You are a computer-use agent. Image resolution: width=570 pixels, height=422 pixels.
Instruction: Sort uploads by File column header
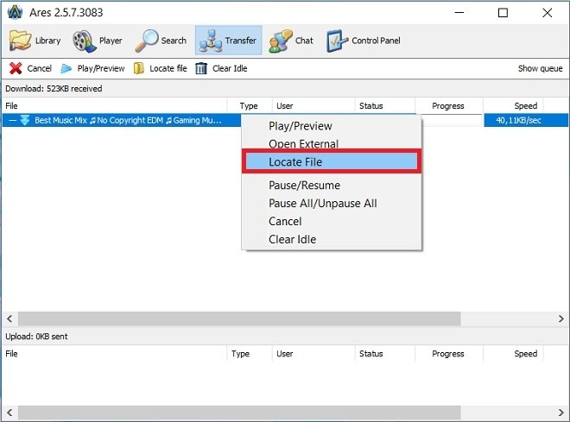pos(114,353)
